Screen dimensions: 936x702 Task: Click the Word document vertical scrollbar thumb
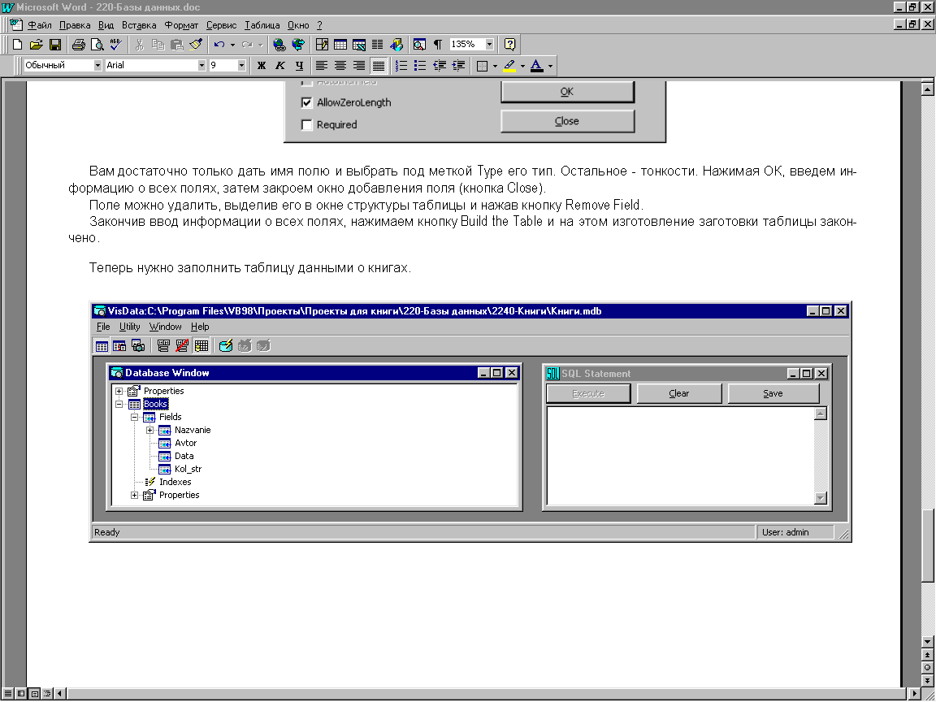pyautogui.click(x=927, y=545)
